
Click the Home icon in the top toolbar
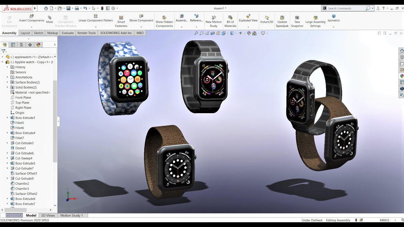click(x=46, y=9)
